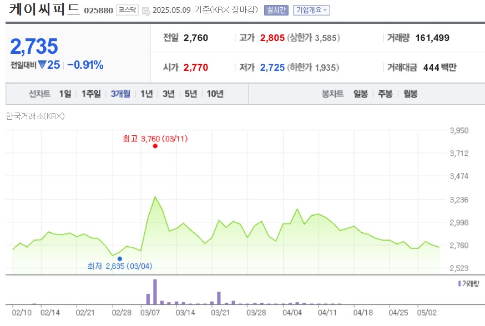This screenshot has width=485, height=326.
Task: Click the 3,236 price axis label
Action: pos(459,200)
